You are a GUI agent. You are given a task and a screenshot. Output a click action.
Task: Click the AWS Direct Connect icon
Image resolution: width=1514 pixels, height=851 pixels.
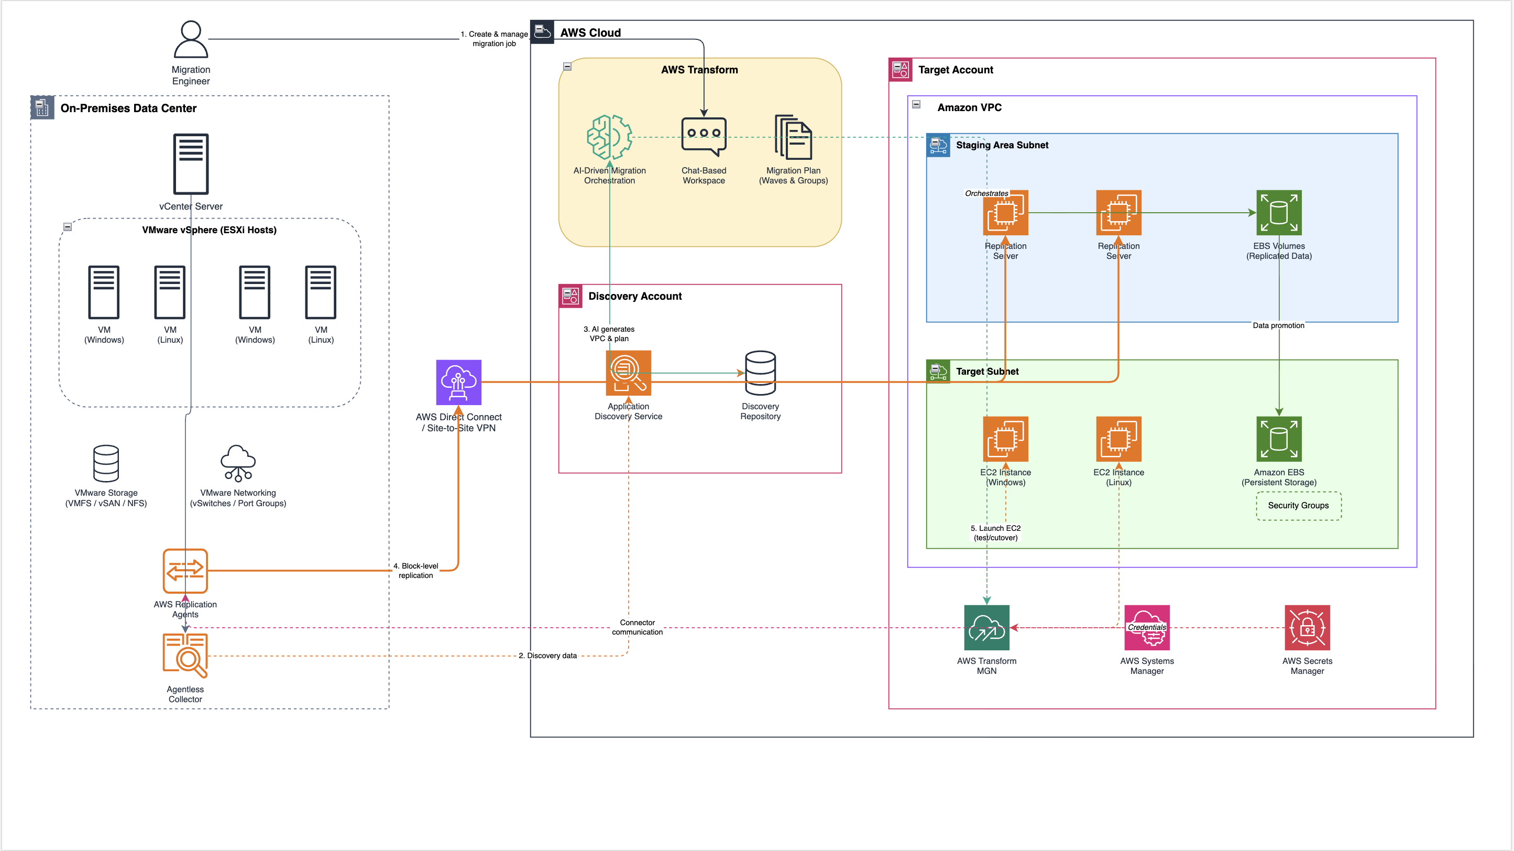[x=459, y=382]
